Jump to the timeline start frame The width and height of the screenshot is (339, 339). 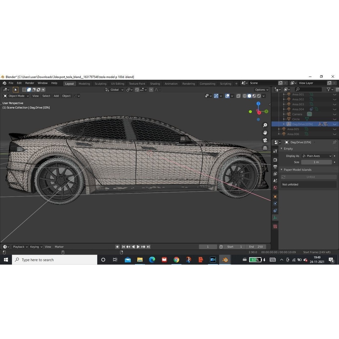coord(123,247)
